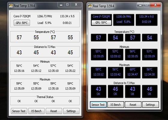
Task: Select the 133.34 x 9.5 multiplier text
Action: point(67,16)
